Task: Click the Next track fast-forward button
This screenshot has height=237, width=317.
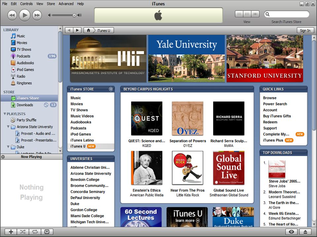Action: 37,15
